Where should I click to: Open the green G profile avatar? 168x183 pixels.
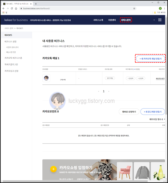160,8
